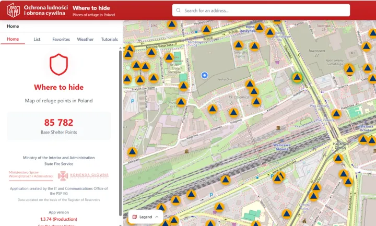Viewport: 376px width, 226px height.
Task: Open the shelter marker below Apartamenty Gutenberga
Action: coord(349,69)
